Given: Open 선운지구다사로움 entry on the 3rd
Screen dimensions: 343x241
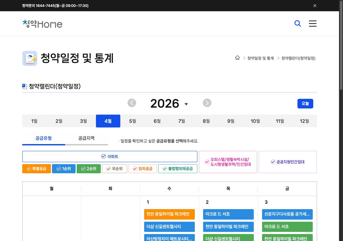Looking at the screenshot, I should pos(287,214).
